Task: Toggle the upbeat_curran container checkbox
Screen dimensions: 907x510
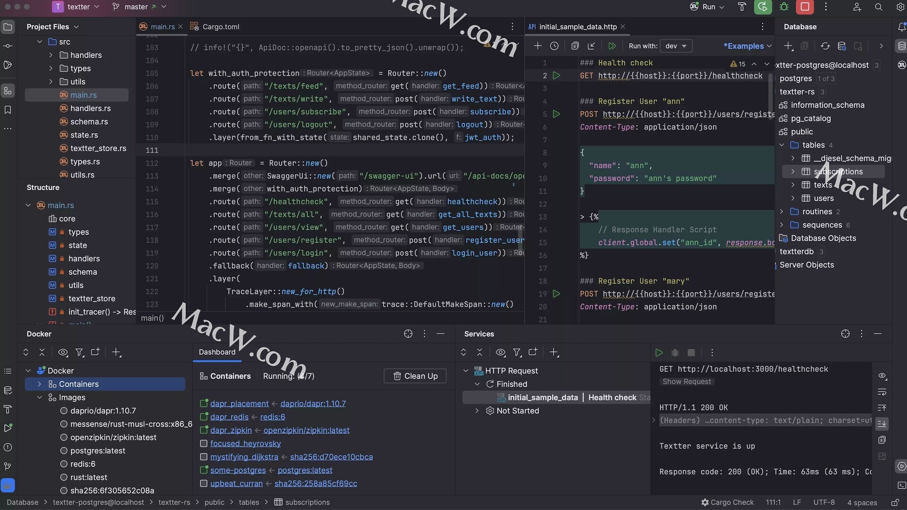Action: click(204, 483)
